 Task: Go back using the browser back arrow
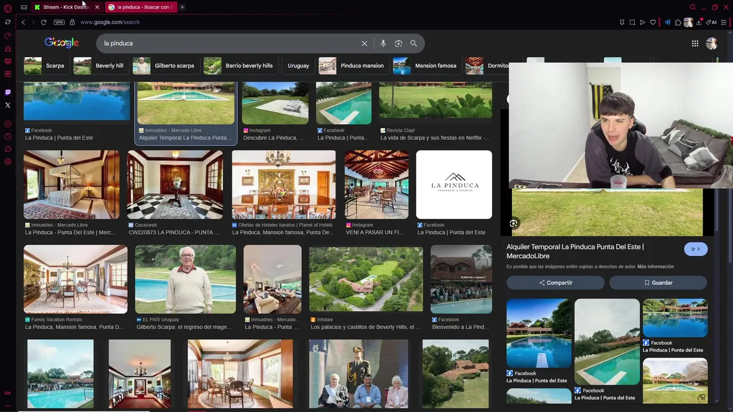23,22
